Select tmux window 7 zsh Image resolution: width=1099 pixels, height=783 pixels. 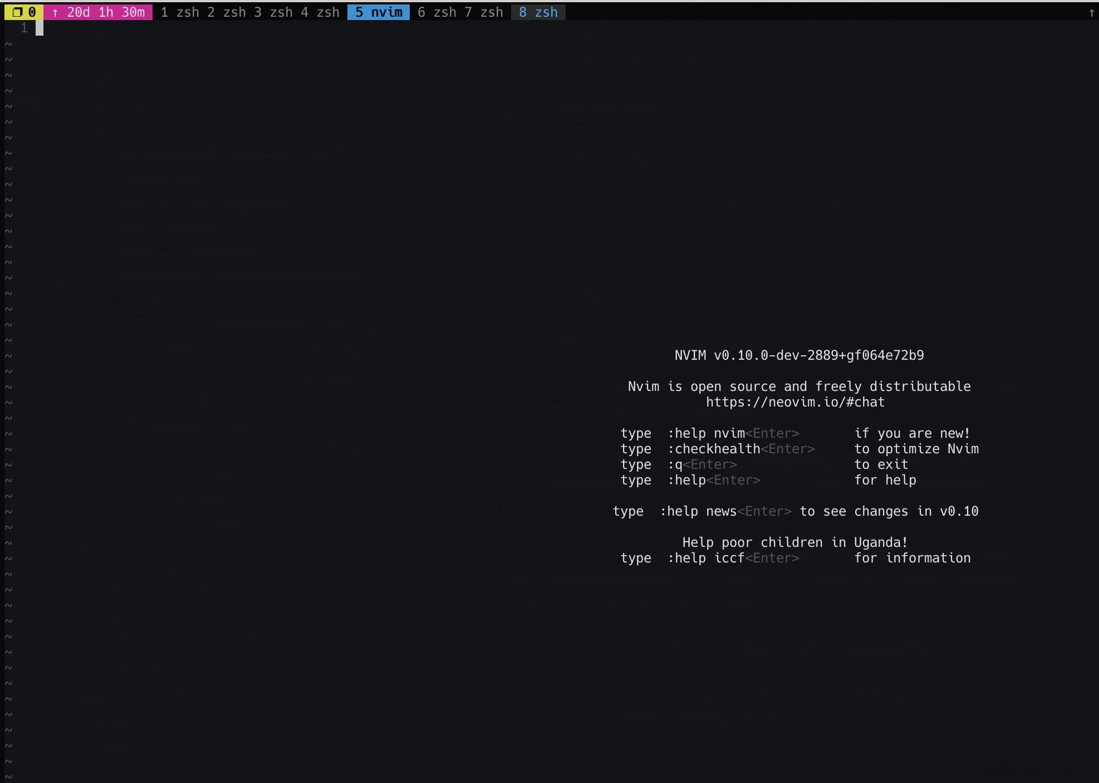pos(484,12)
